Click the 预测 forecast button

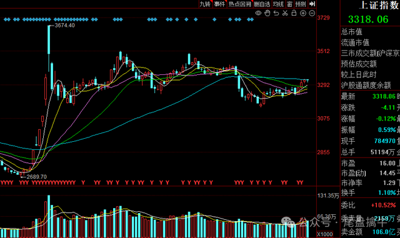301,4
